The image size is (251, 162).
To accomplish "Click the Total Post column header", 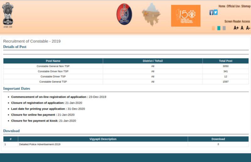I will (x=226, y=61).
